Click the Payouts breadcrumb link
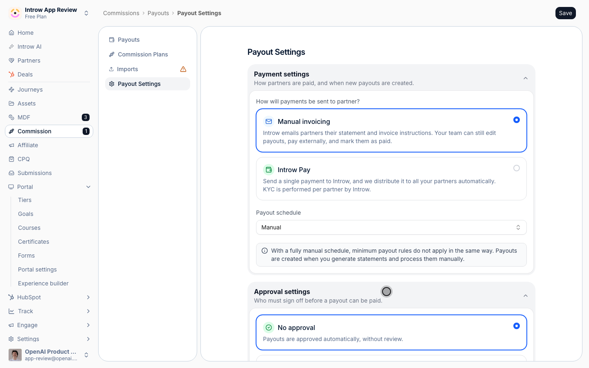Image resolution: width=589 pixels, height=368 pixels. pos(158,13)
